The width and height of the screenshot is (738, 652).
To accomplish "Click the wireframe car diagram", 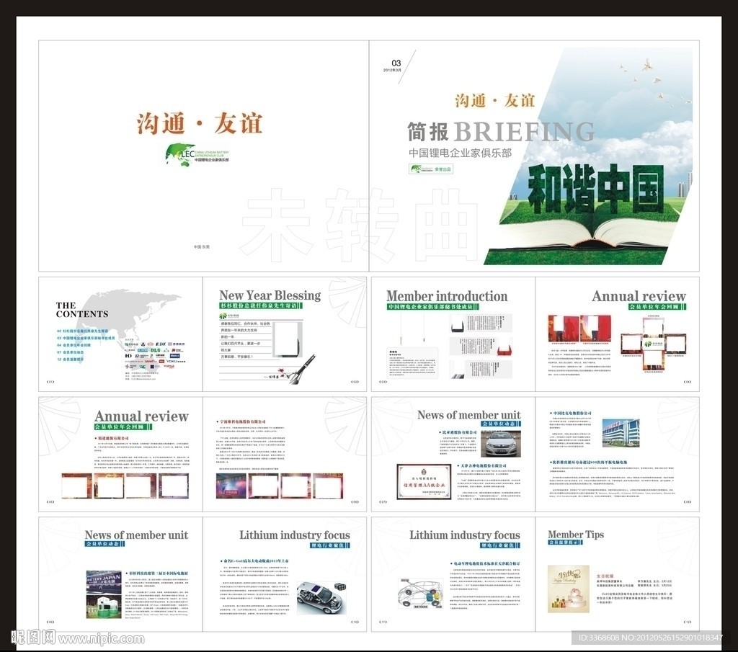I will pos(421,594).
